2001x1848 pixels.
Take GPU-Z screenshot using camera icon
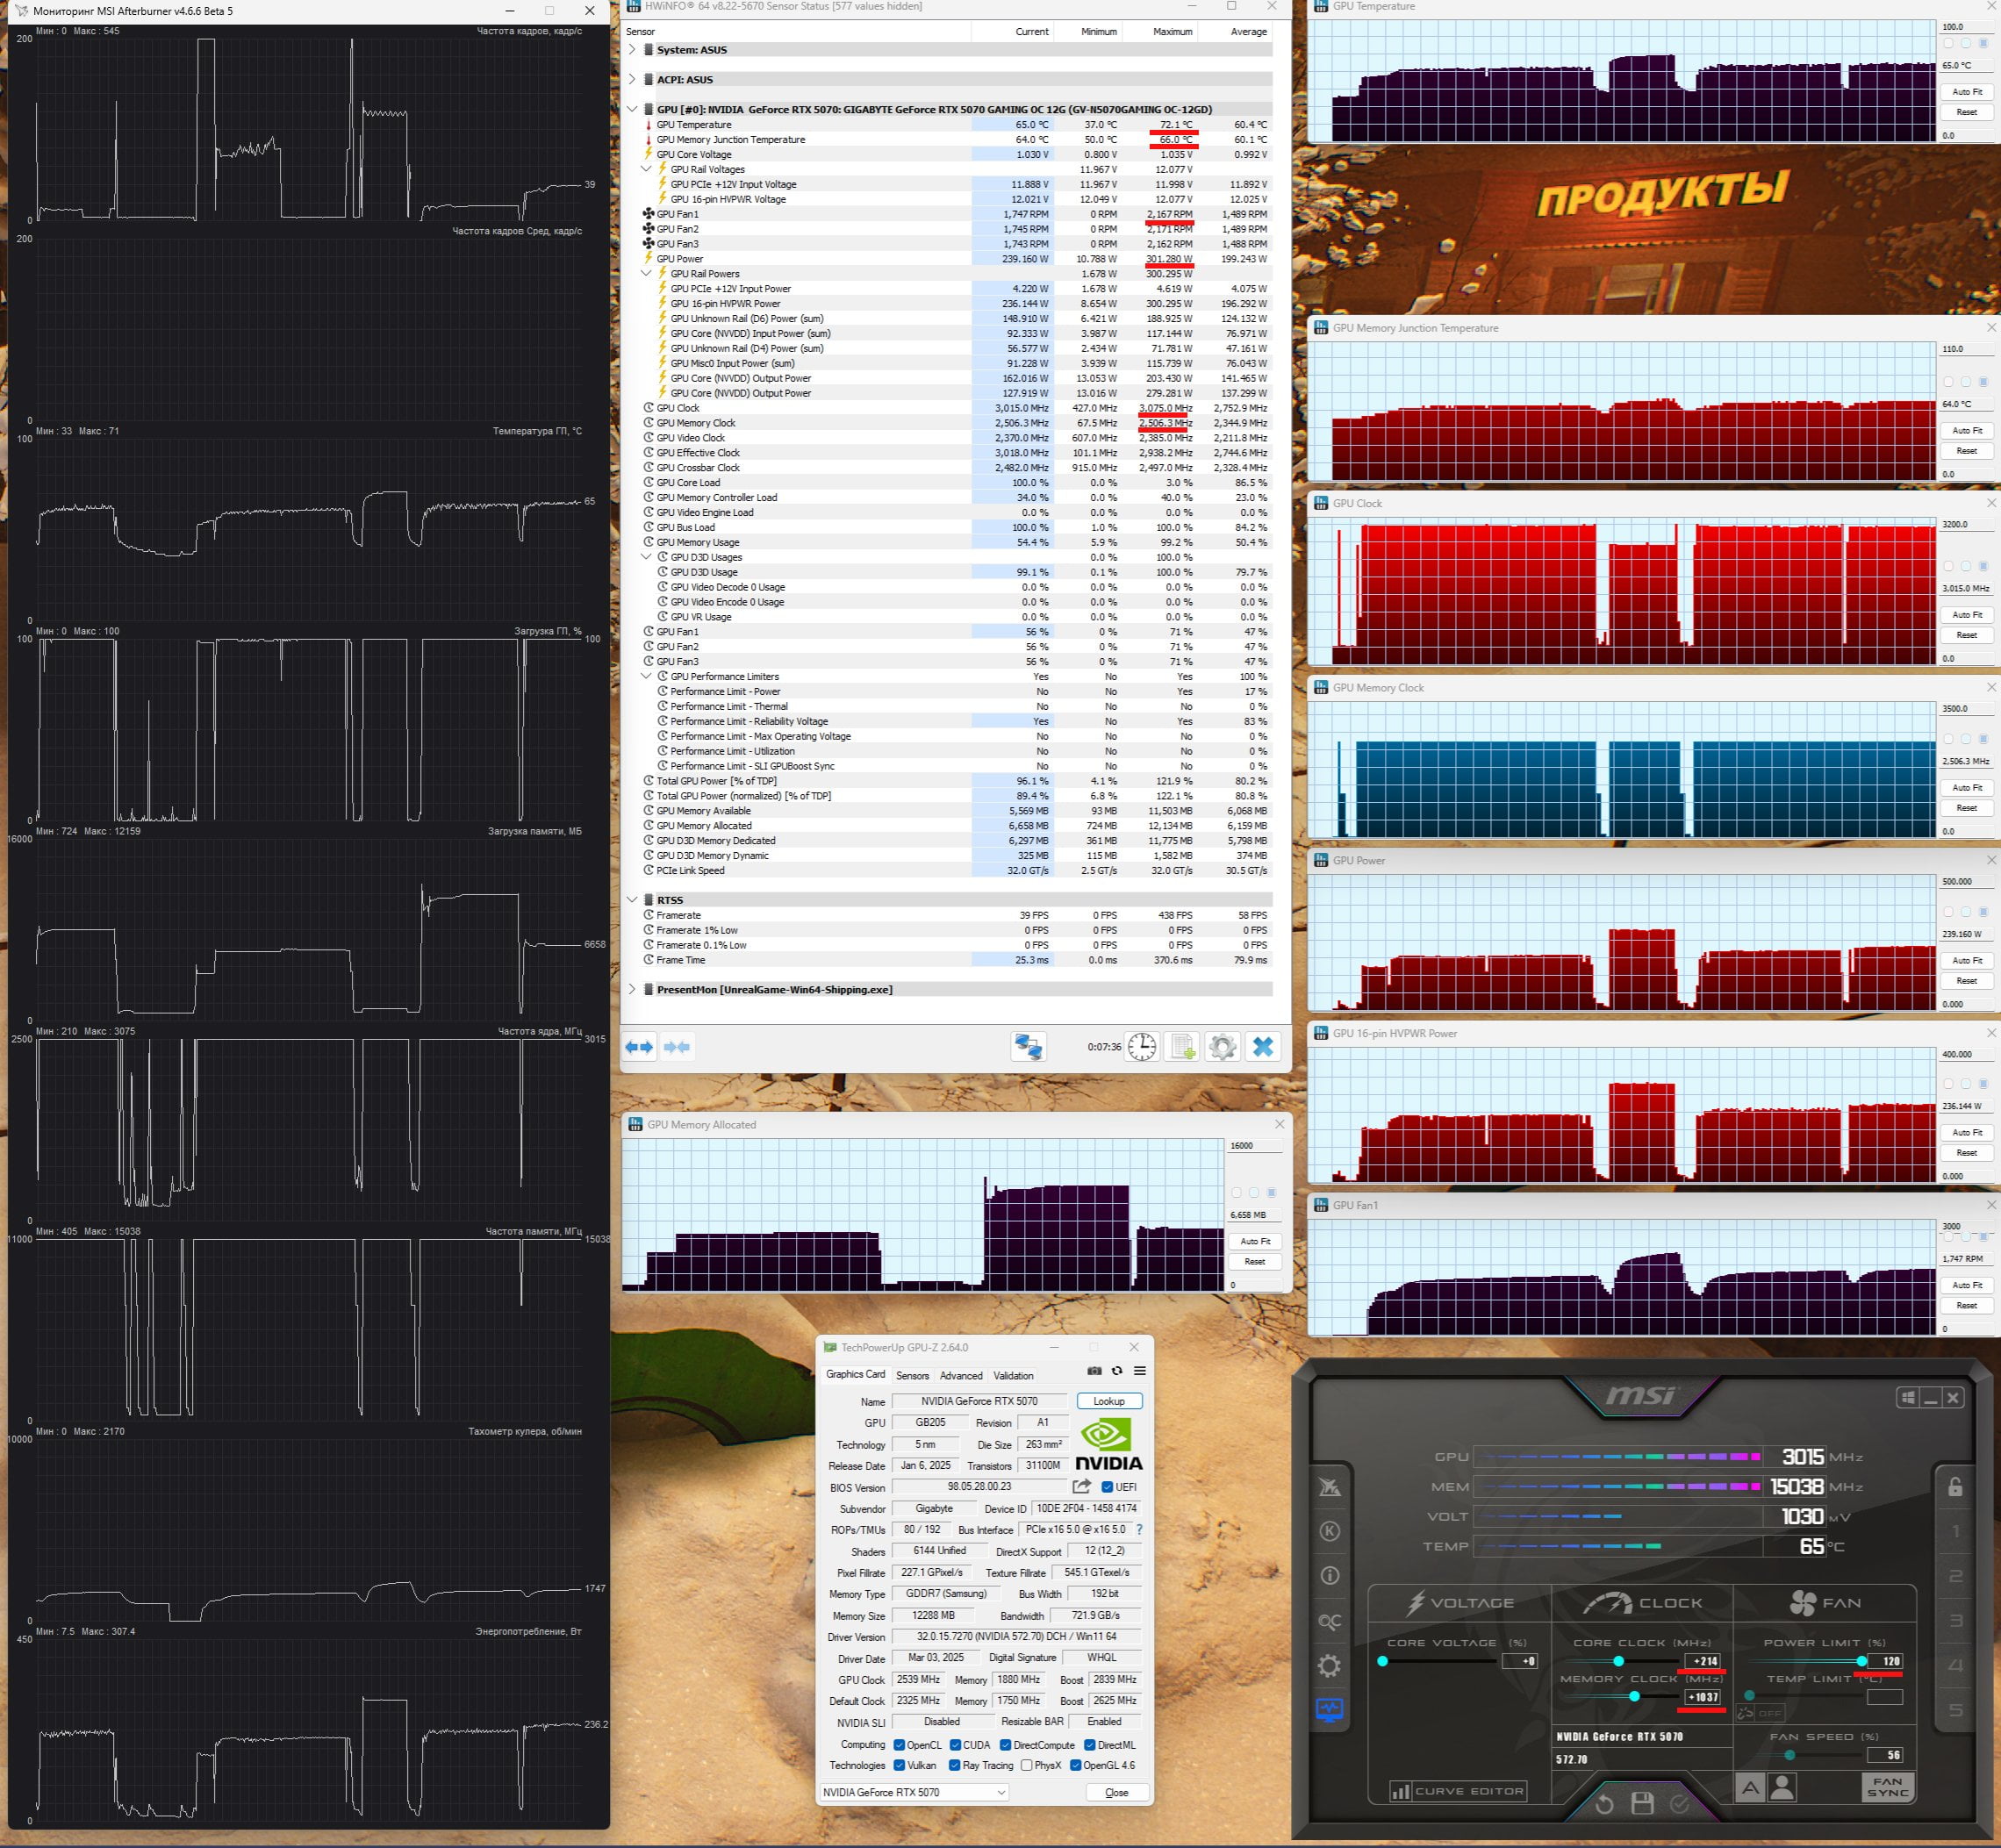(1095, 1371)
